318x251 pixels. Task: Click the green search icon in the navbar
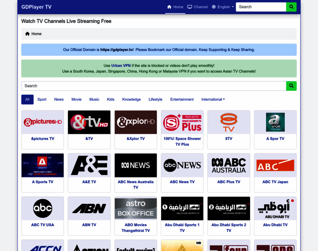(x=291, y=7)
